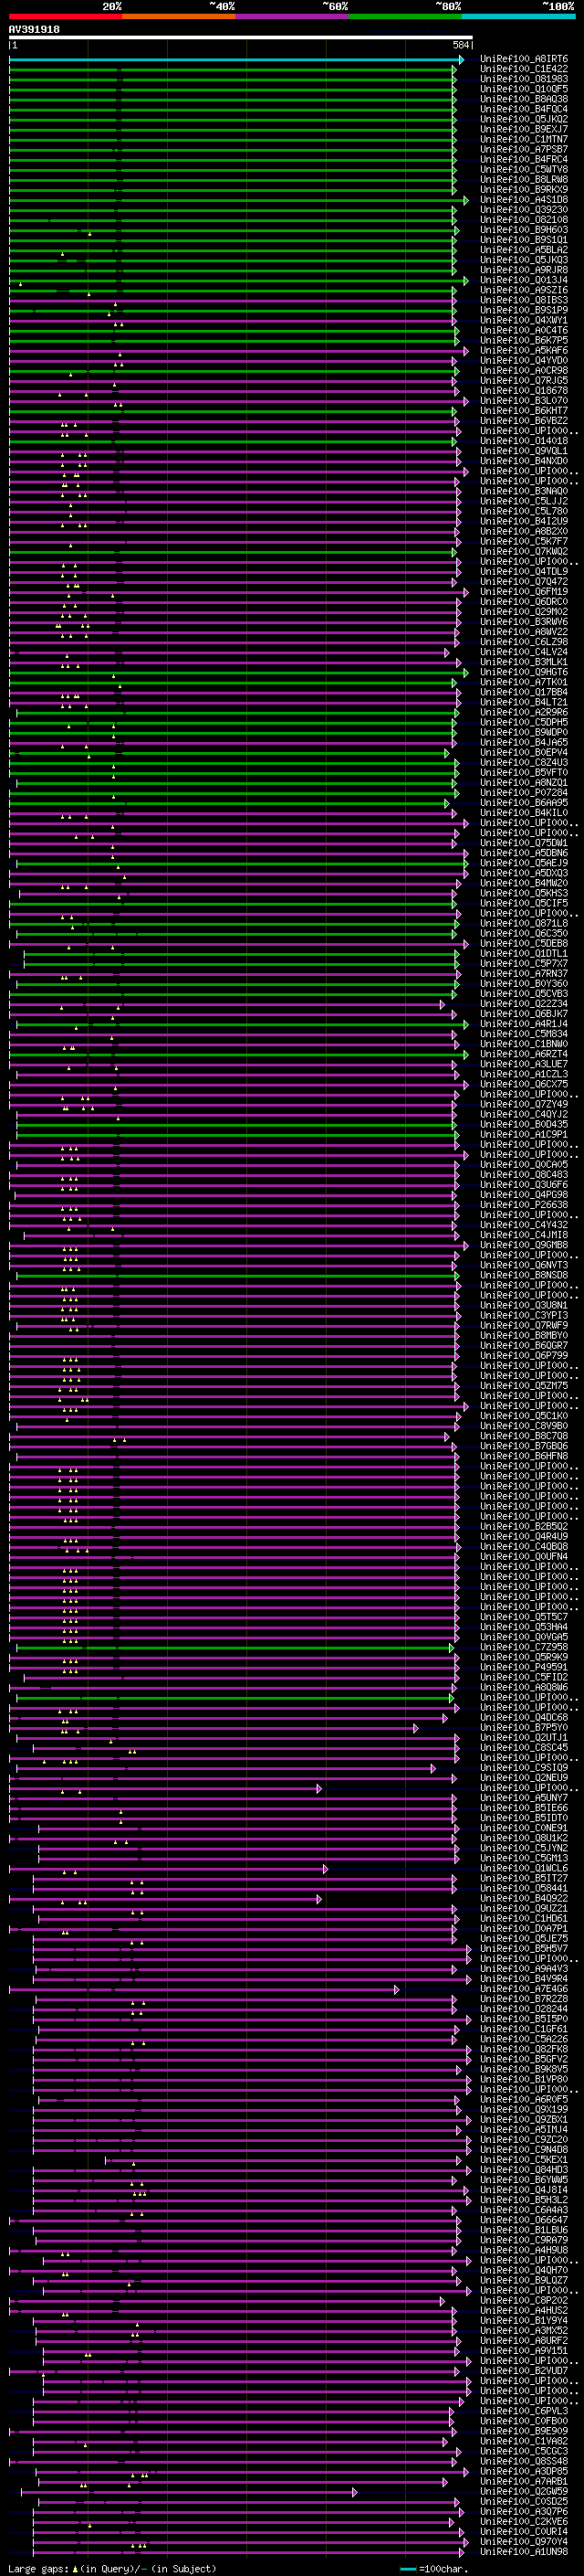The image size is (584, 2576).
Task: Open hit UniRef100_A8IRT6
Action: (524, 59)
